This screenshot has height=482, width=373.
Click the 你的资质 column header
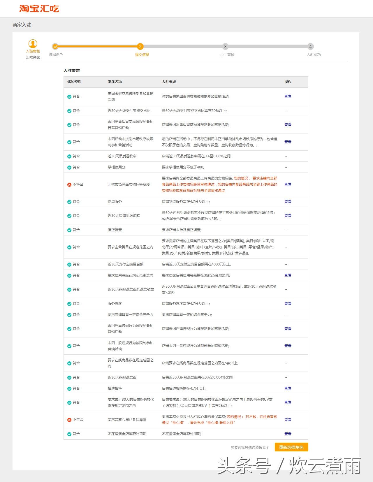point(74,82)
